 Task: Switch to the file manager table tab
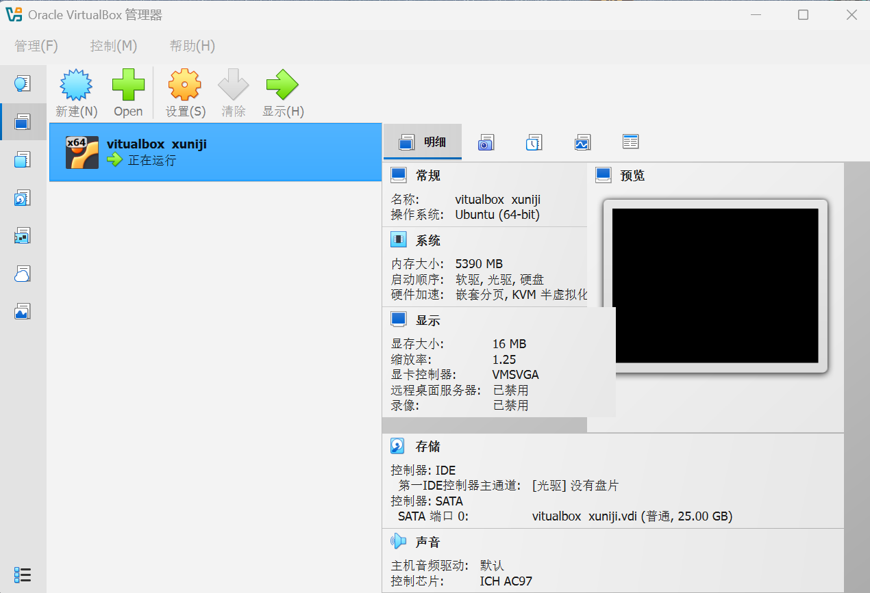click(x=630, y=142)
